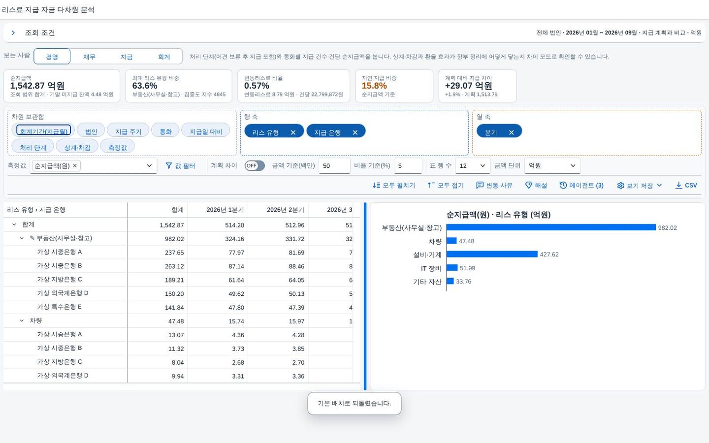Switch to the 재무 viewer tab
This screenshot has height=443, width=709.
click(x=89, y=57)
